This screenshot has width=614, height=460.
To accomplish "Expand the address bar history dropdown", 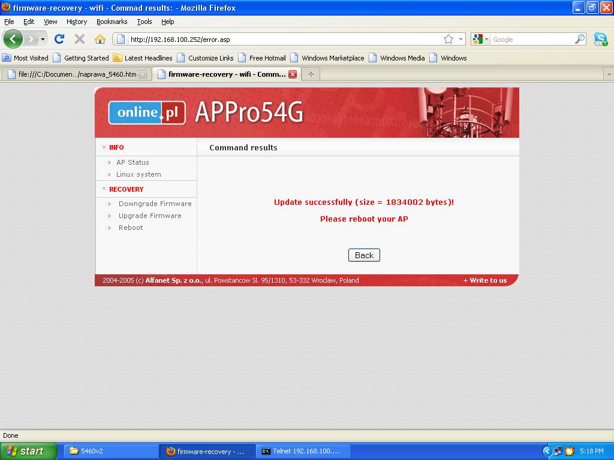I will [460, 39].
